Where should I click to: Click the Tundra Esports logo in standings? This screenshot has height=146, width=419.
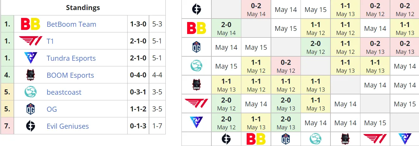(31, 58)
